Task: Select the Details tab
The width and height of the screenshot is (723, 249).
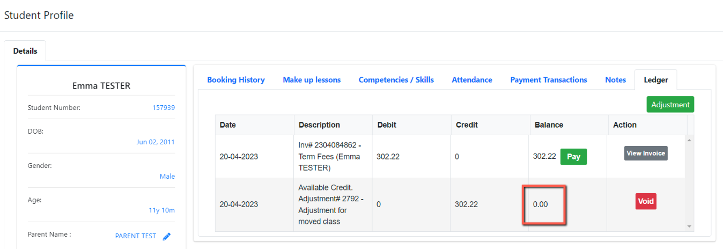Action: 25,51
